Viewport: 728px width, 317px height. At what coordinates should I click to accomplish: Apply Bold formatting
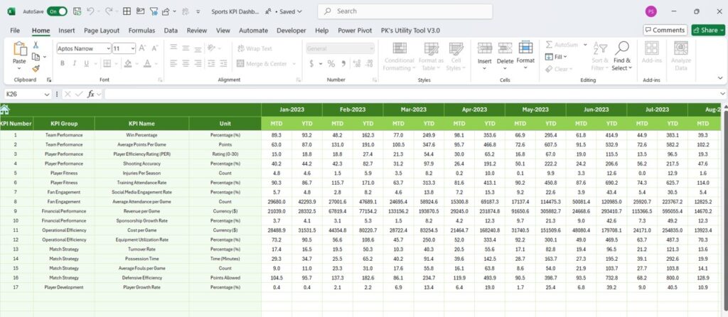pyautogui.click(x=63, y=63)
